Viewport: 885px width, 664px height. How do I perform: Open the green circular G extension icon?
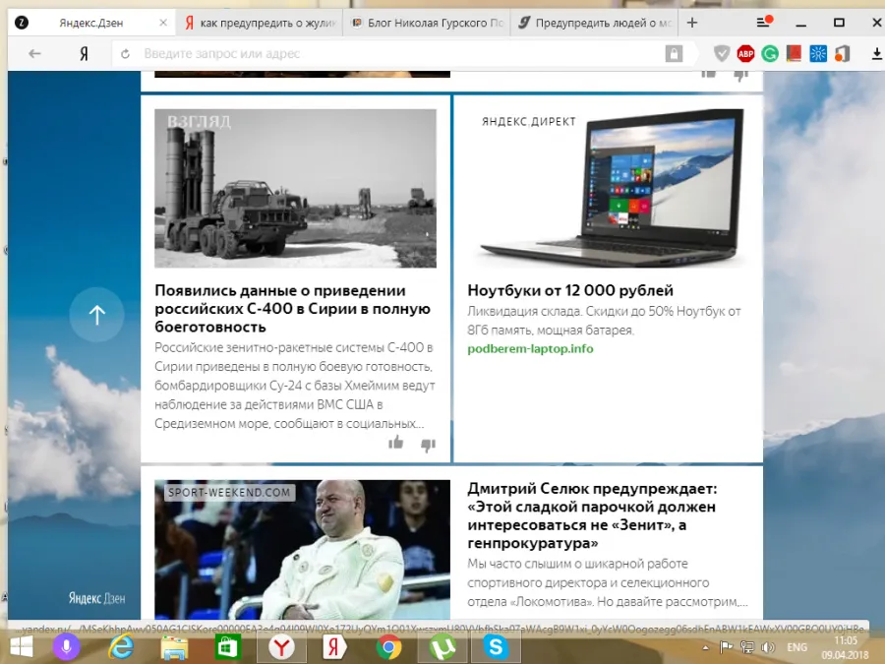(770, 54)
